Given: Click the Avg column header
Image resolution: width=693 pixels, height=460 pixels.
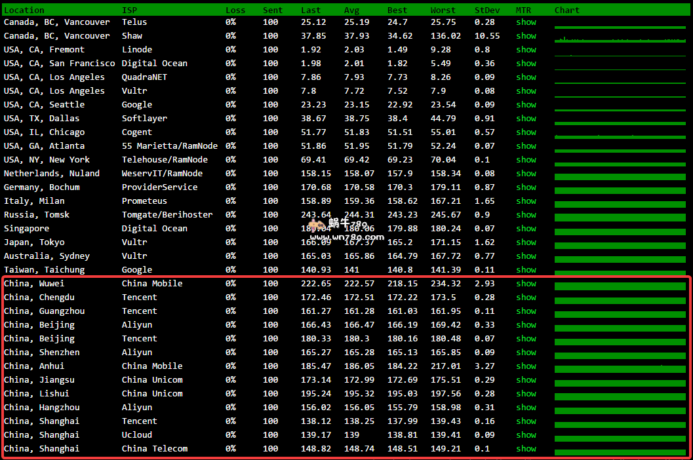Looking at the screenshot, I should tap(351, 10).
